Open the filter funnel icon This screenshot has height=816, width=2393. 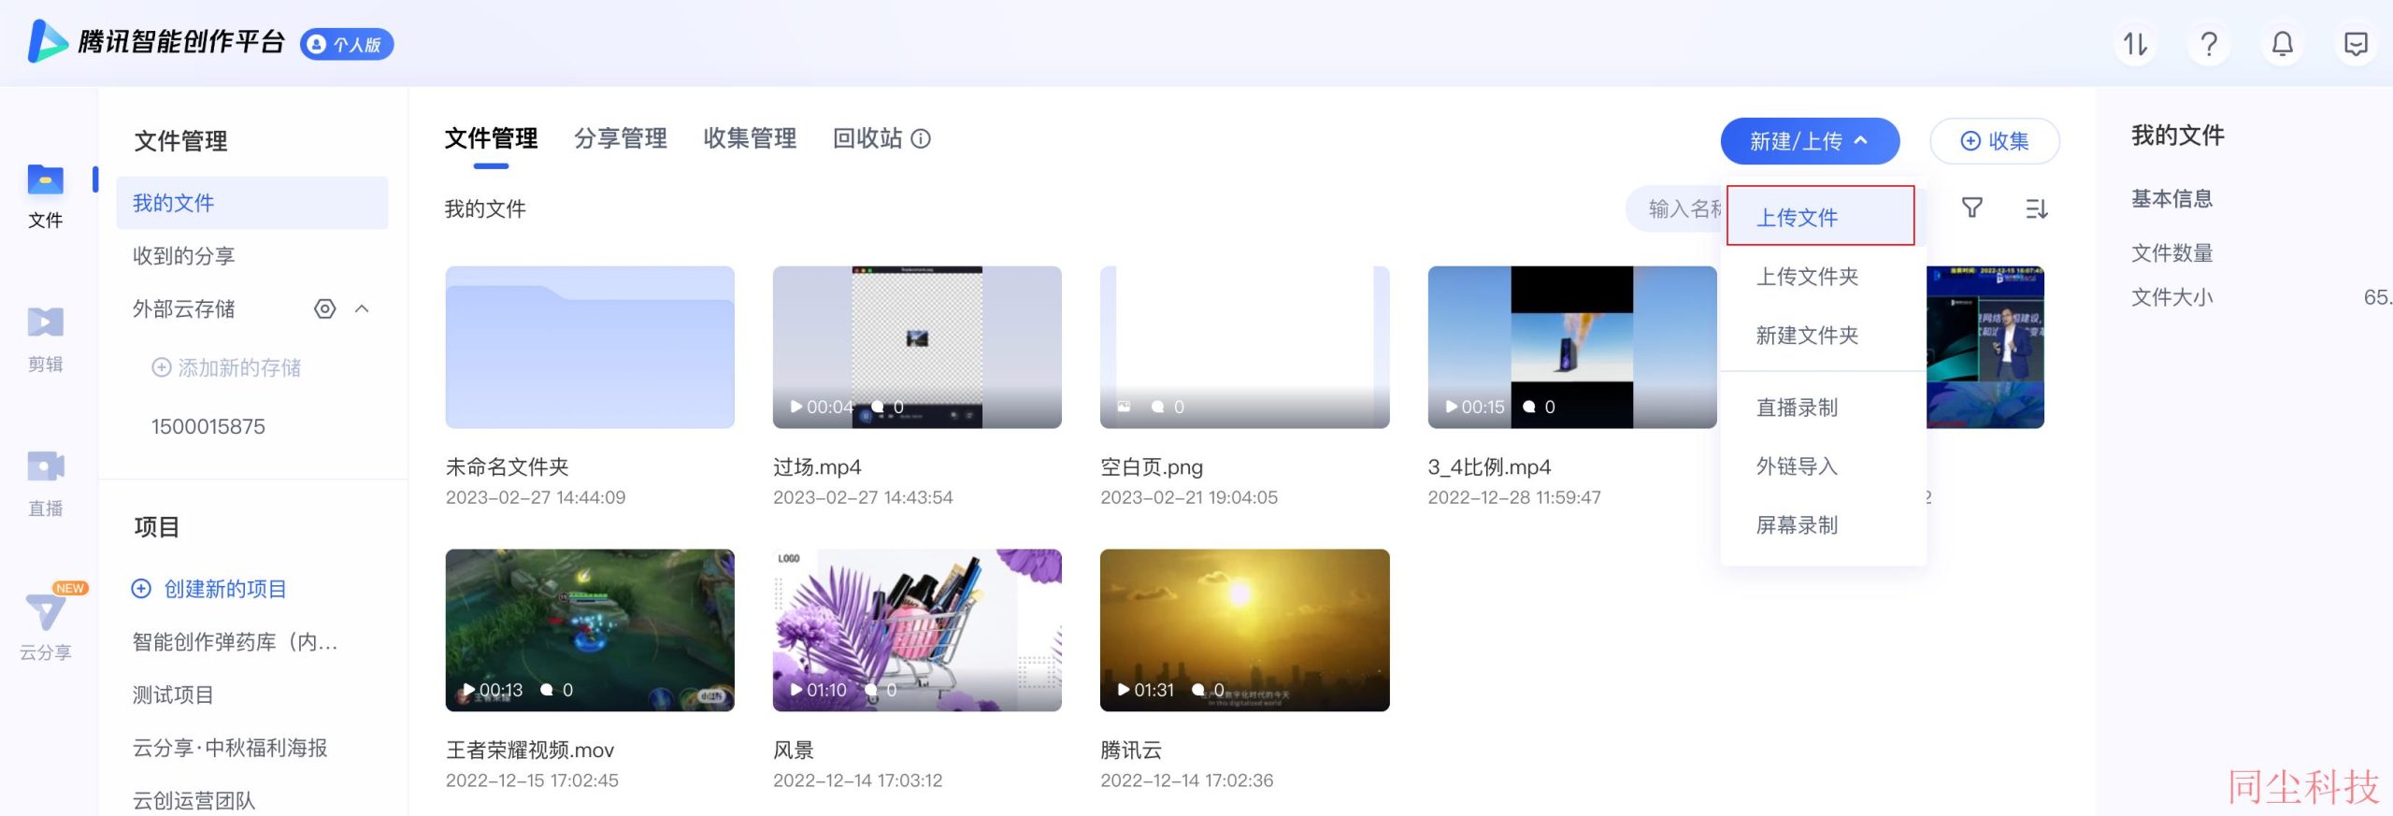[1971, 208]
